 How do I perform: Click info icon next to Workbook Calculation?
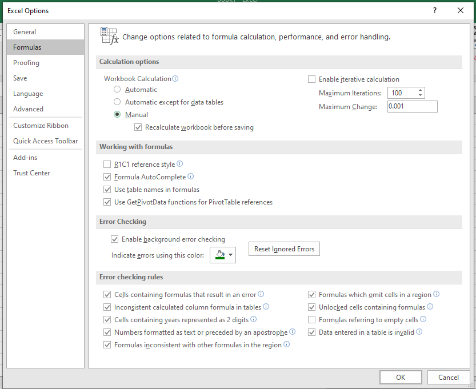pyautogui.click(x=175, y=79)
